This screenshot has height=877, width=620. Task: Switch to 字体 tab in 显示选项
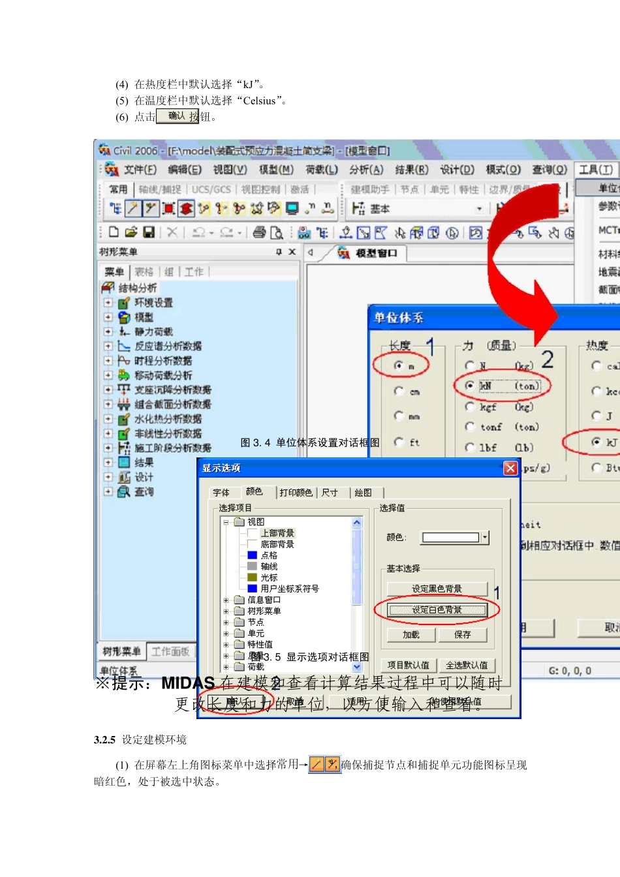(x=221, y=493)
